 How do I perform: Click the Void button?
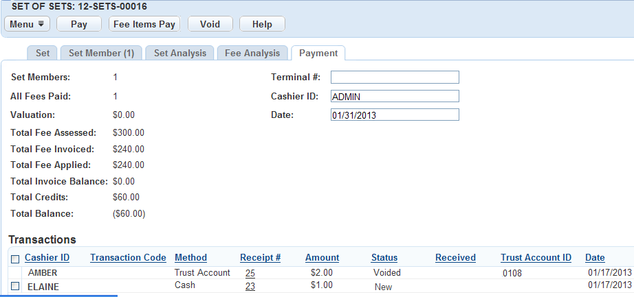(210, 24)
